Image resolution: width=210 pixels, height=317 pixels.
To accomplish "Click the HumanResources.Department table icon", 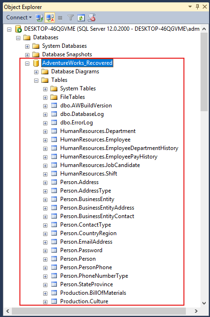I will [x=54, y=131].
